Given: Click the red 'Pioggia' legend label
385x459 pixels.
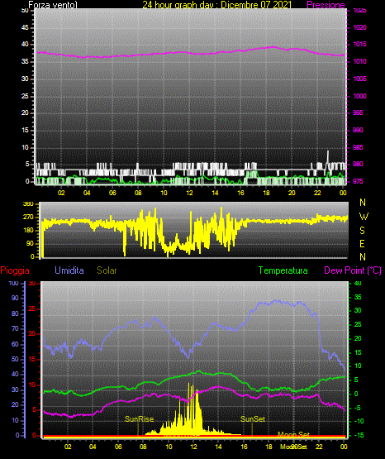Looking at the screenshot, I should point(15,270).
